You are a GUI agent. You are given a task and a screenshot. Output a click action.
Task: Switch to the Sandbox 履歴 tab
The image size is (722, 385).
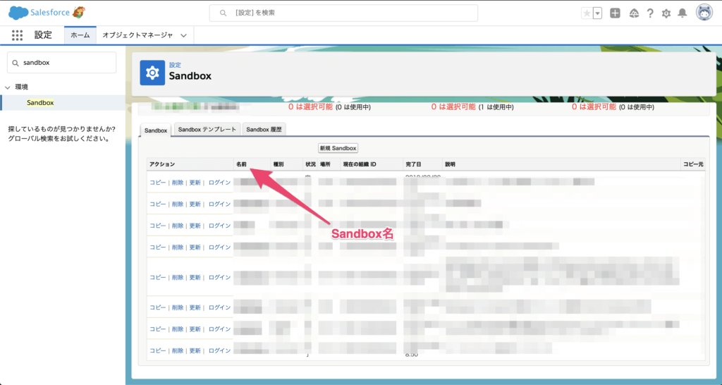[264, 130]
